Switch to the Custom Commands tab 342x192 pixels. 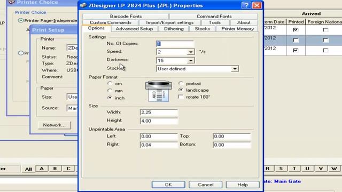(x=111, y=22)
